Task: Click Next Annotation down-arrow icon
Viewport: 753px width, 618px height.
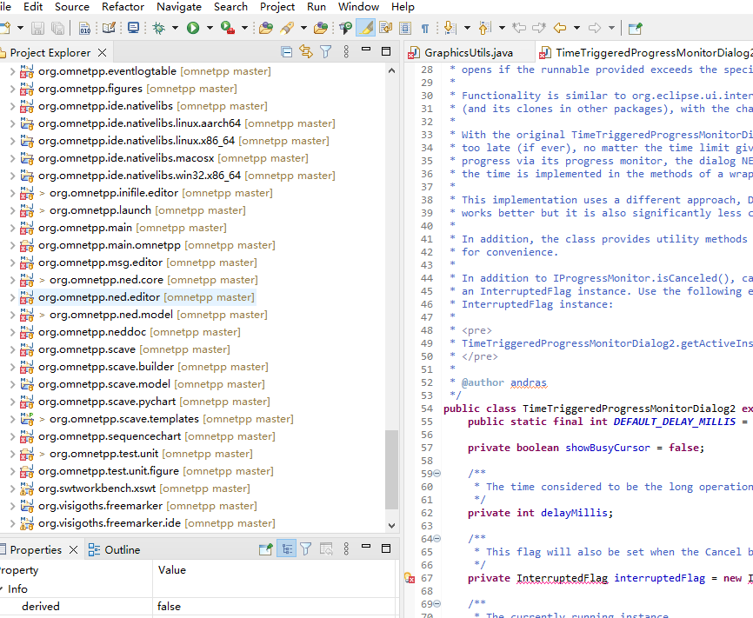Action: (x=450, y=28)
